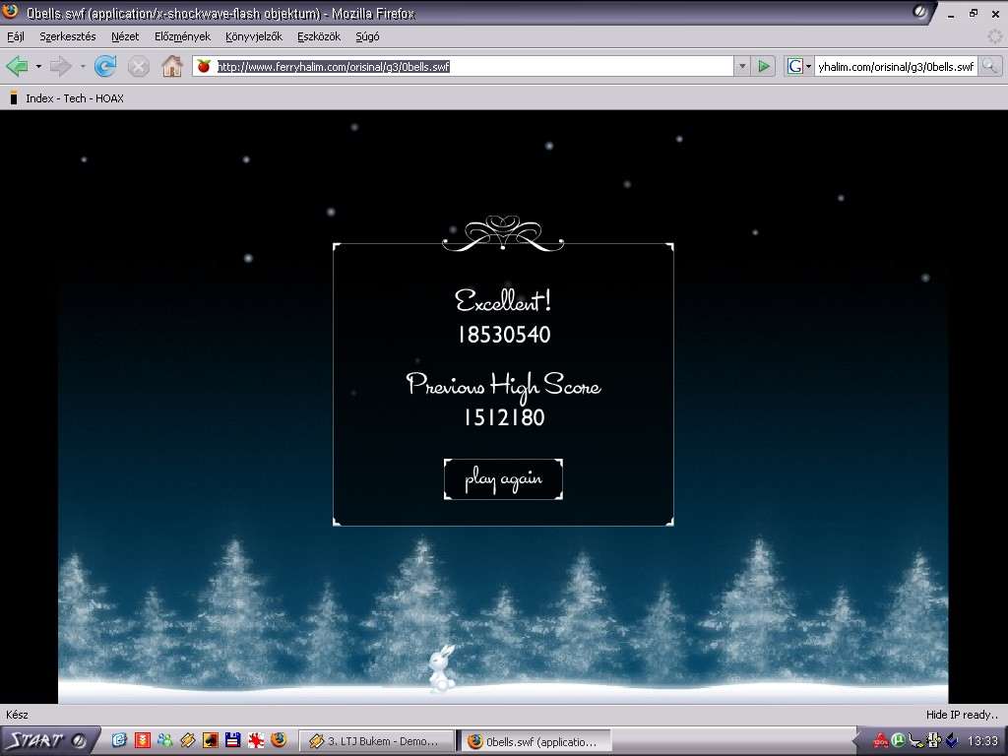Open the Szerkesztés menu
The height and width of the screenshot is (756, 1008).
[x=68, y=36]
